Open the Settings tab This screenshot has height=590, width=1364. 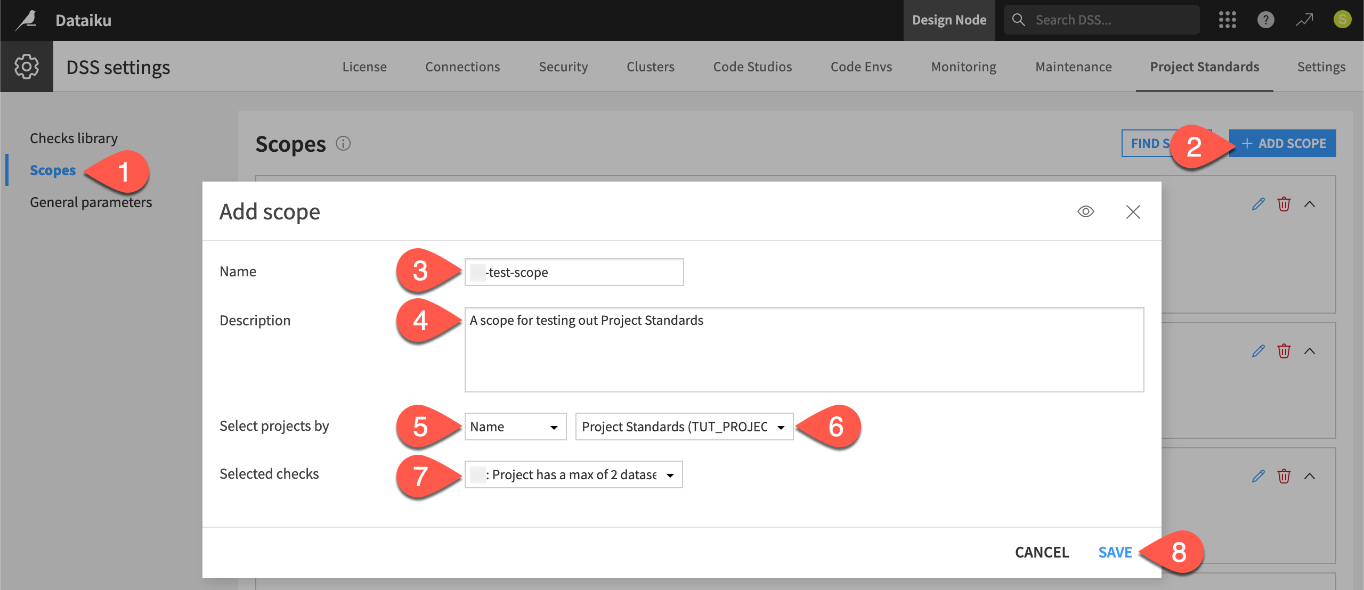pyautogui.click(x=1321, y=67)
